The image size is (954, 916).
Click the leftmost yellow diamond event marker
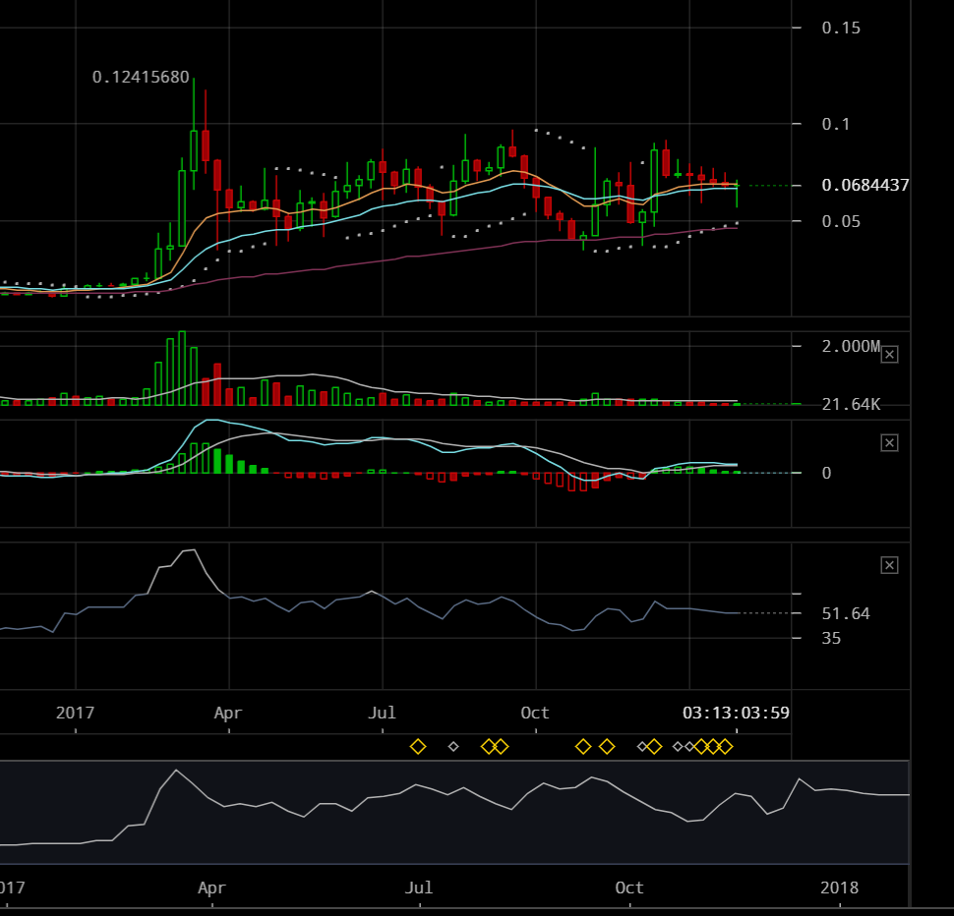[418, 746]
